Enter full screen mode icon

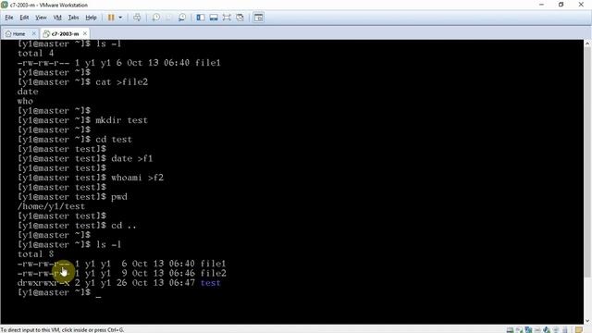pos(227,18)
